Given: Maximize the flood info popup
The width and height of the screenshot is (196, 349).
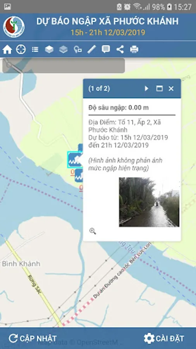Looking at the screenshot, I should click(x=159, y=88).
